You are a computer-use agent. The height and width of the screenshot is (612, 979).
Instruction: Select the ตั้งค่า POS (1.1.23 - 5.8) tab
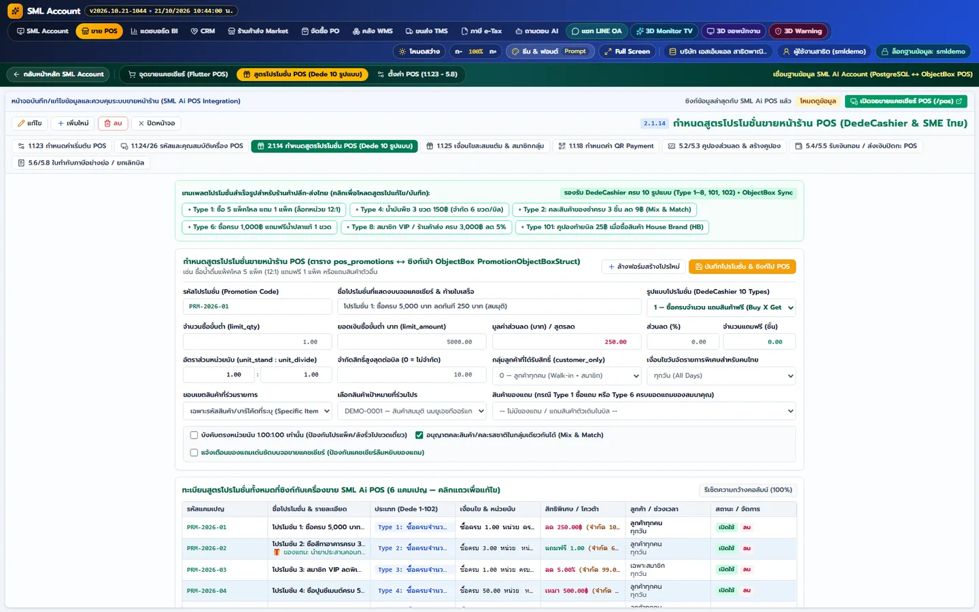pyautogui.click(x=417, y=74)
